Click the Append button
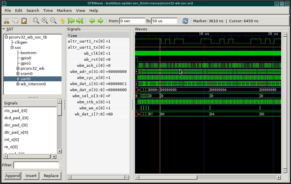291x184 pixels. point(12,176)
